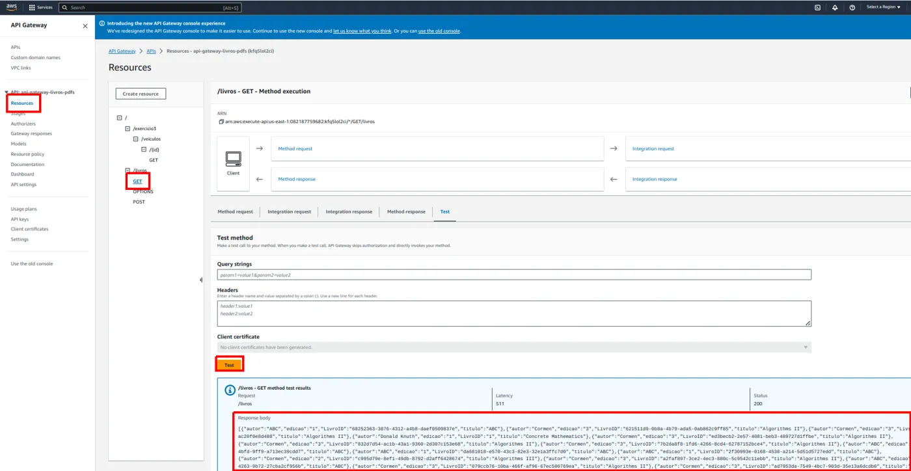Collapse the API: api-gateway-livros-pdfs section
Screen dimensions: 911x471
point(7,92)
